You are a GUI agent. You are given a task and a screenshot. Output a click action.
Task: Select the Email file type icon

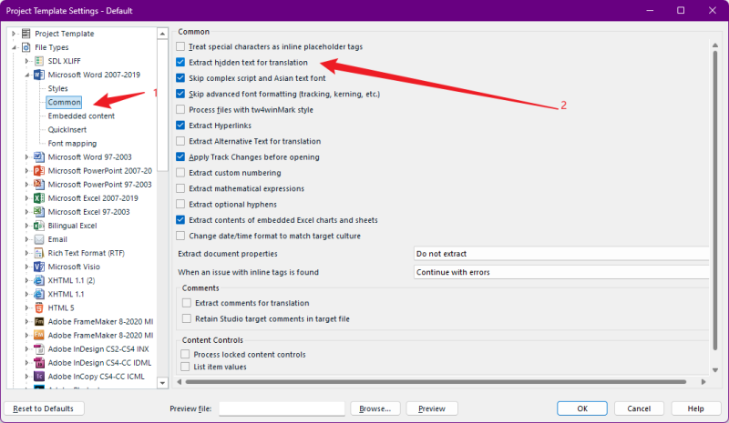tap(39, 239)
